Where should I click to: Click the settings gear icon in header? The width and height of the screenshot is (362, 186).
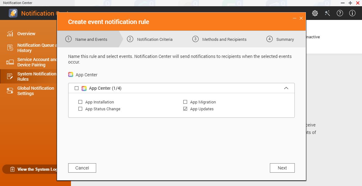coord(315,13)
